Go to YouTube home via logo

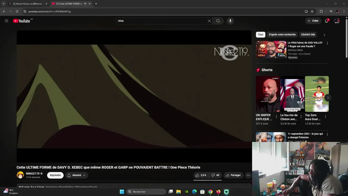tap(21, 21)
